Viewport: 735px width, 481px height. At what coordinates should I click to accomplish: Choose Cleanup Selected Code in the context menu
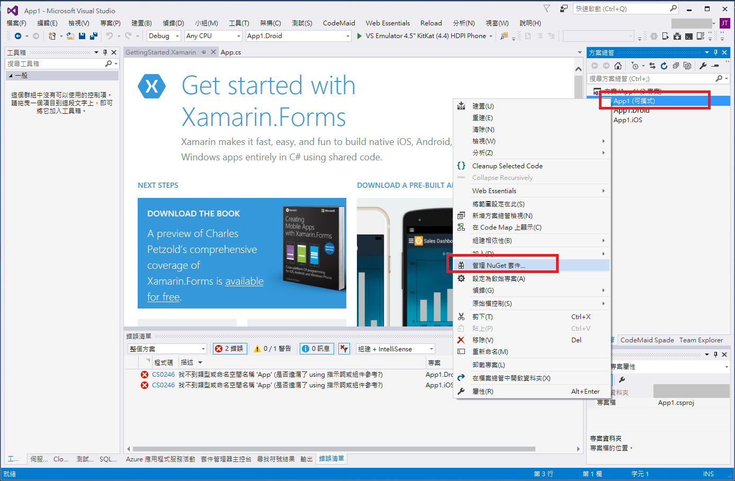[532, 166]
